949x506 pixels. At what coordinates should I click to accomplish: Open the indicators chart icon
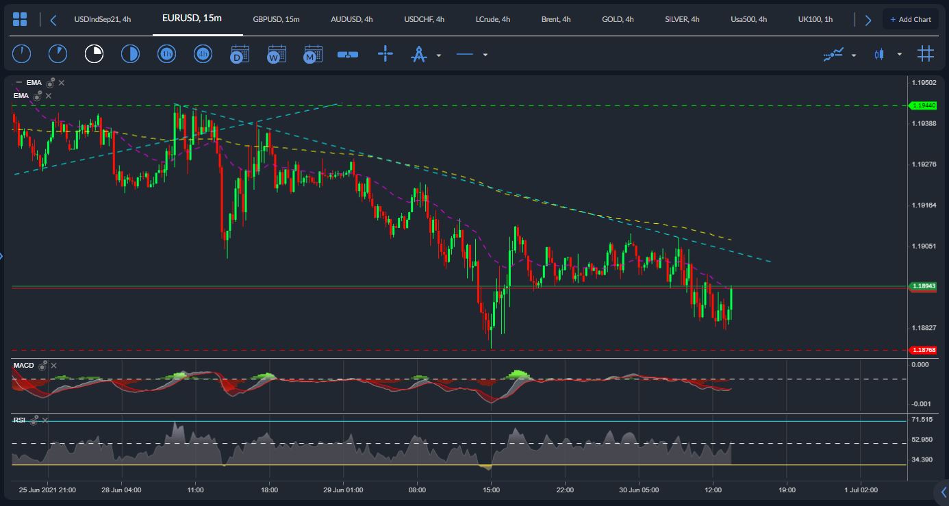click(x=833, y=54)
